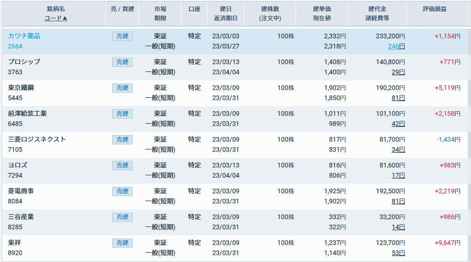The image size is (471, 262).
Task: Click the 101,100円 position amount
Action: (x=391, y=113)
